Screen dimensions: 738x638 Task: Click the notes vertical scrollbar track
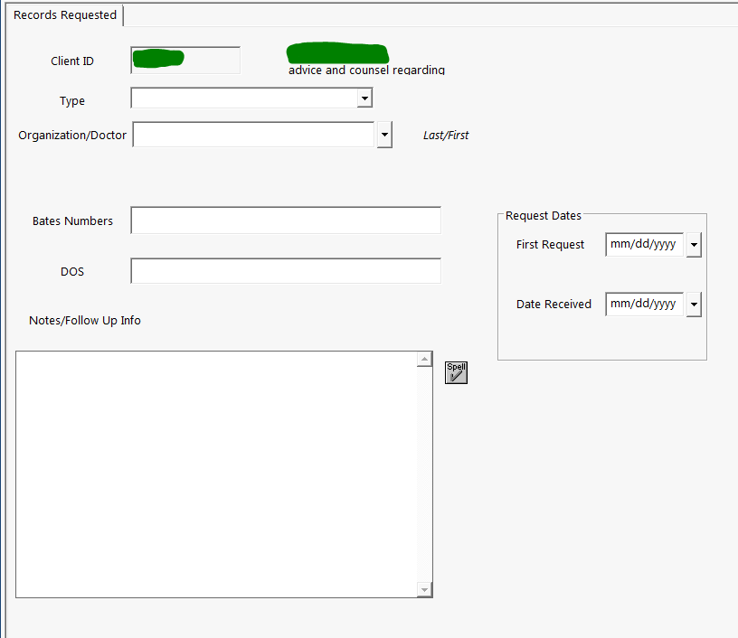click(425, 474)
